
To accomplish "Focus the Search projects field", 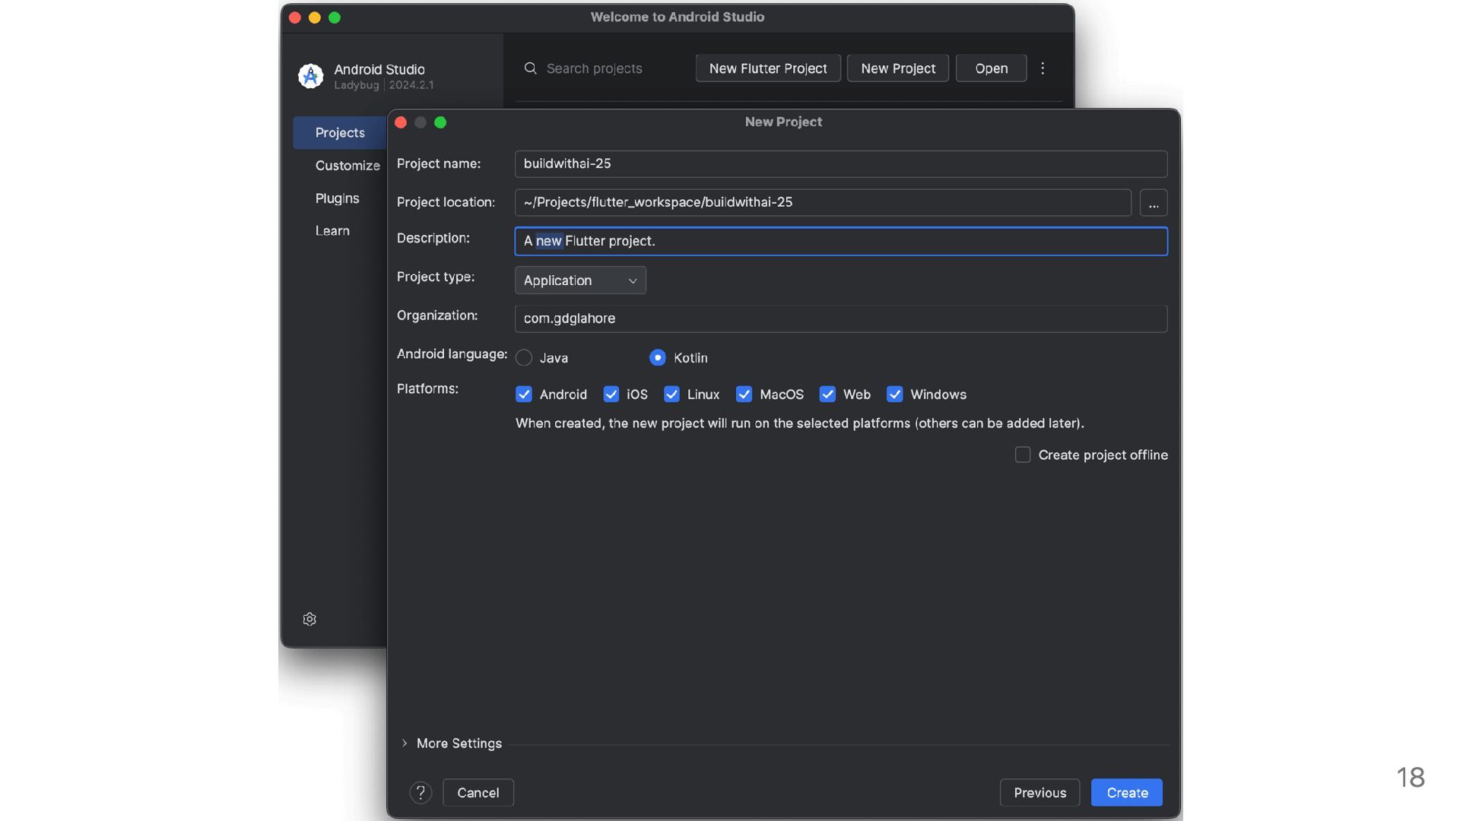I will click(594, 68).
